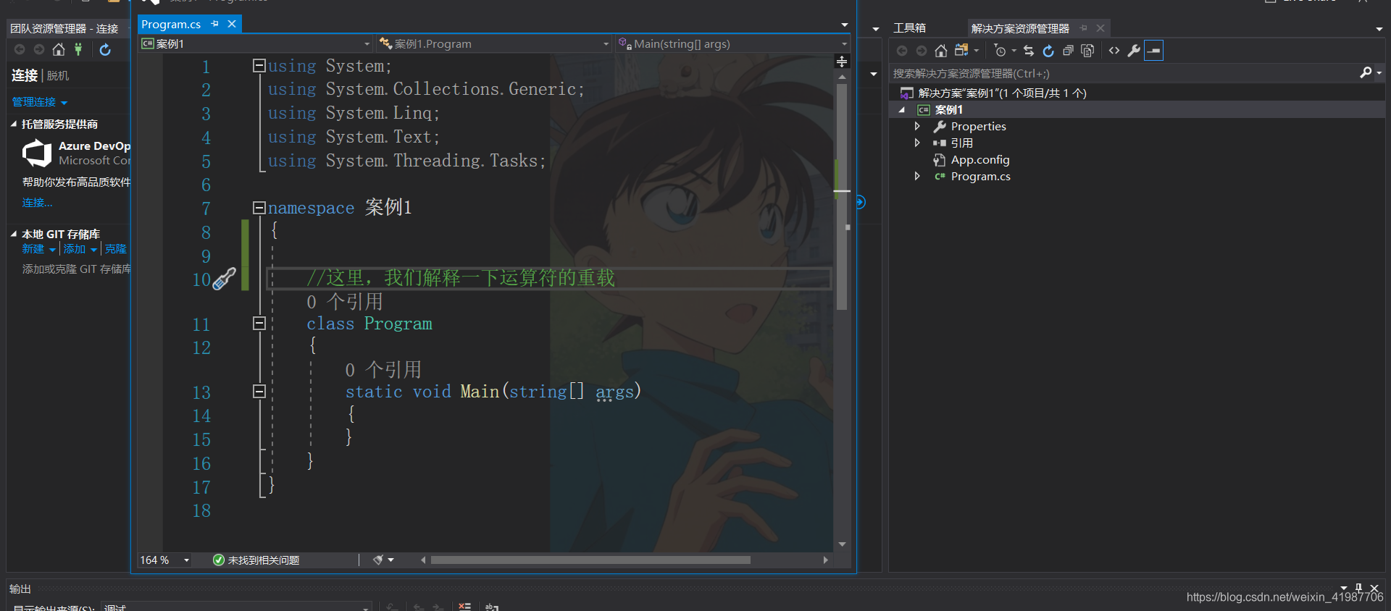Click screwdriver quick actions icon on line 10

point(225,279)
